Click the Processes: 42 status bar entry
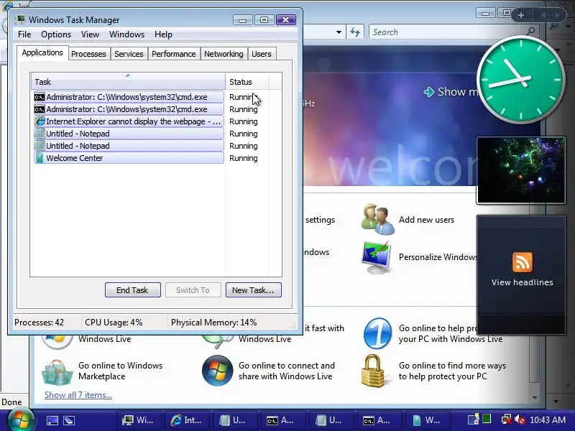575x431 pixels. click(x=40, y=323)
